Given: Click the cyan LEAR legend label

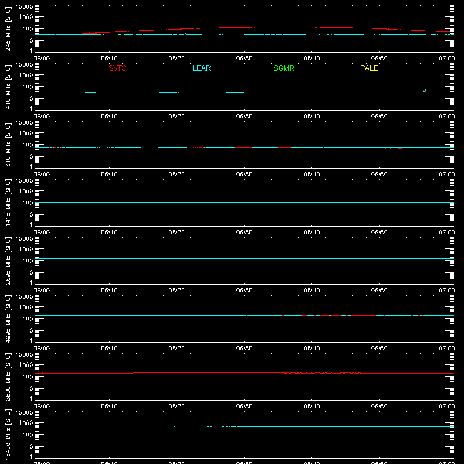Looking at the screenshot, I should pos(201,68).
